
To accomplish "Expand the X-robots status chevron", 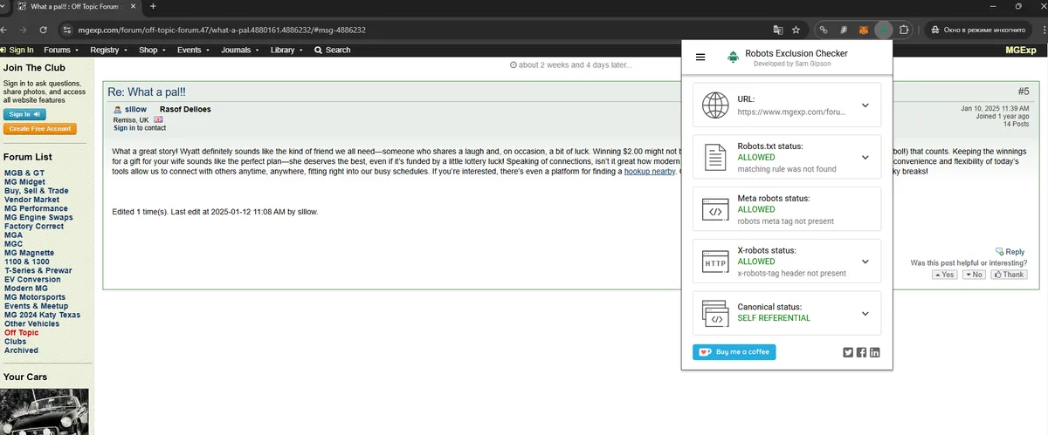I will pyautogui.click(x=865, y=262).
